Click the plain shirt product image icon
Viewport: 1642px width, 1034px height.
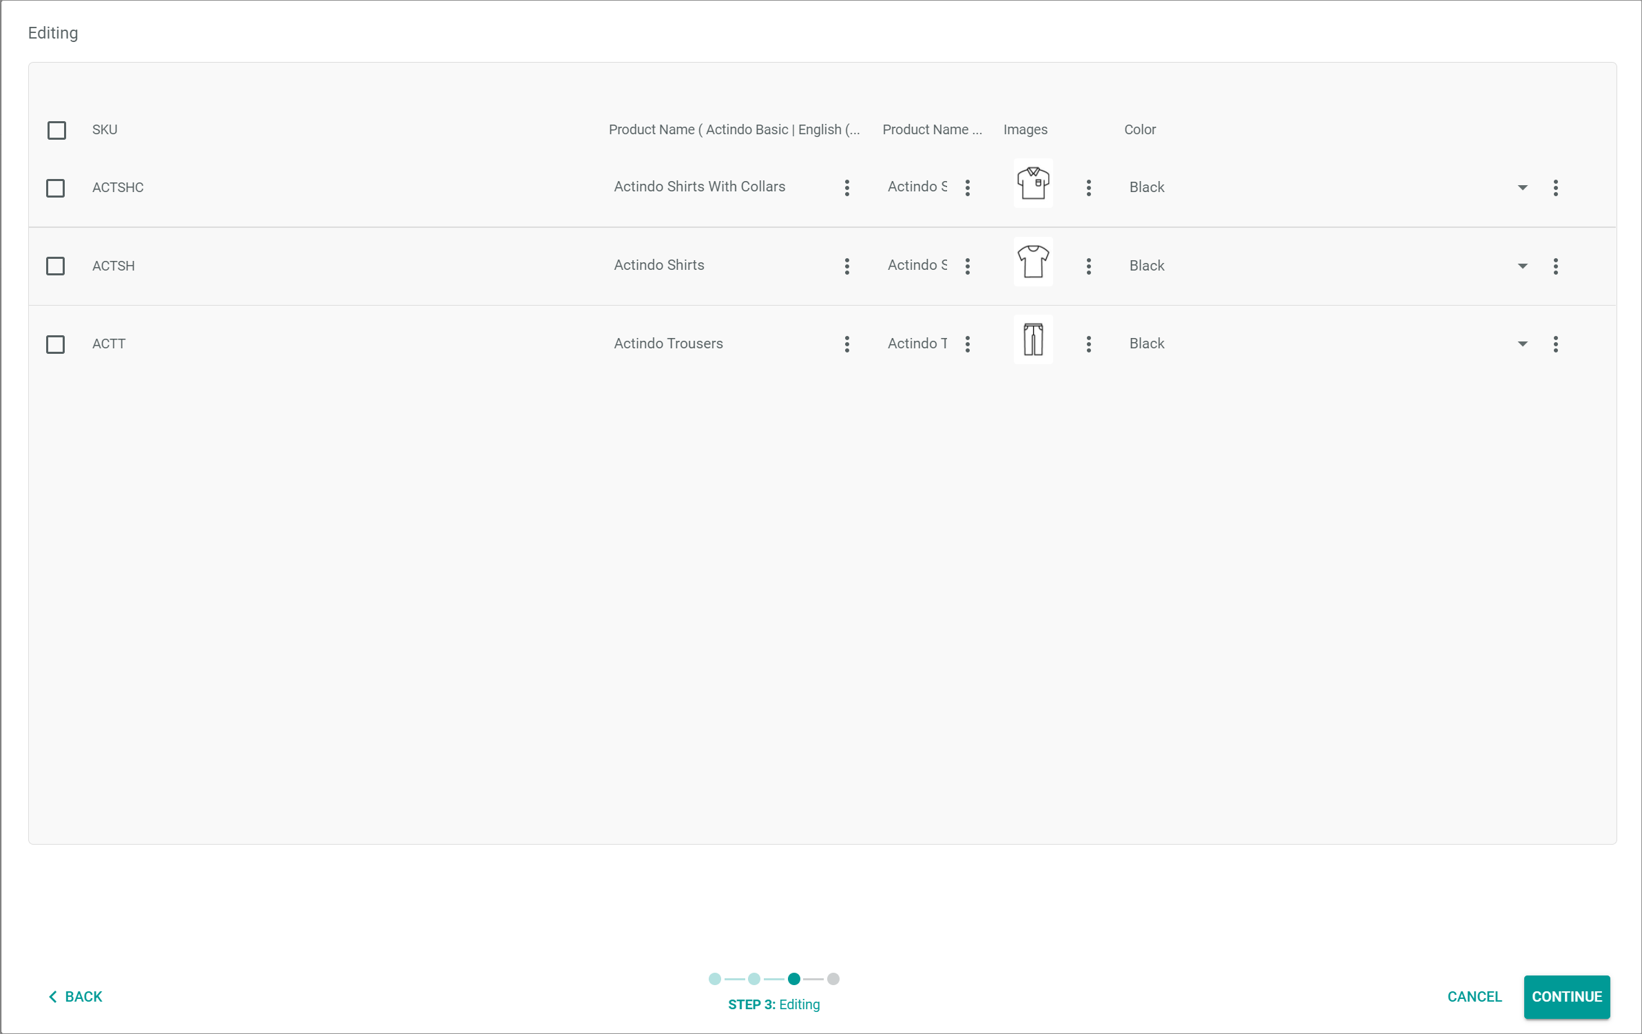(1032, 264)
